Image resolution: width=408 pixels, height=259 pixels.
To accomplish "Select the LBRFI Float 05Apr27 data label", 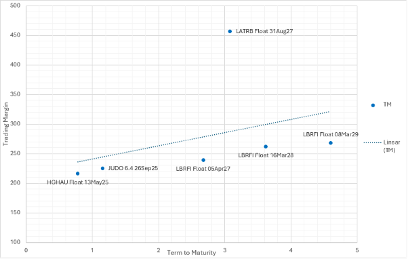I will coord(203,169).
